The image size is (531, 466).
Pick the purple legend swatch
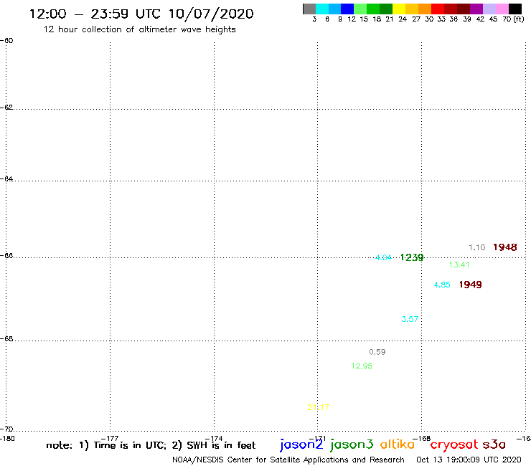(x=476, y=9)
